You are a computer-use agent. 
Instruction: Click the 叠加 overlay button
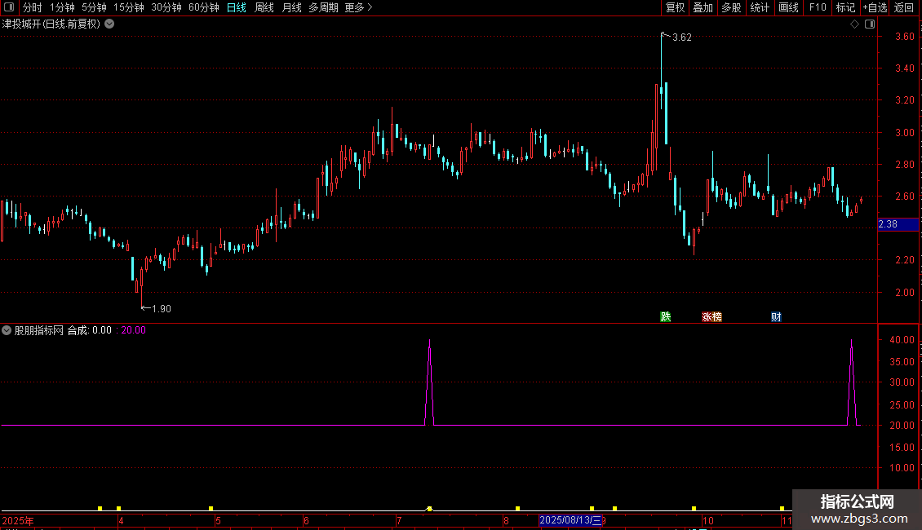[703, 7]
